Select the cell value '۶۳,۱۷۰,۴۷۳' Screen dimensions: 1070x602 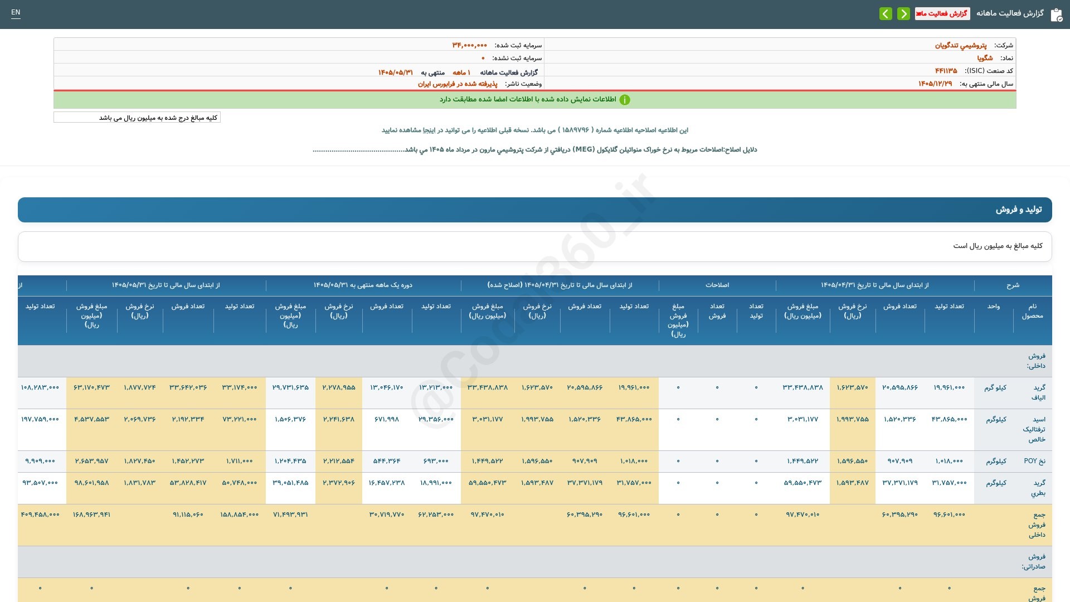(91, 387)
